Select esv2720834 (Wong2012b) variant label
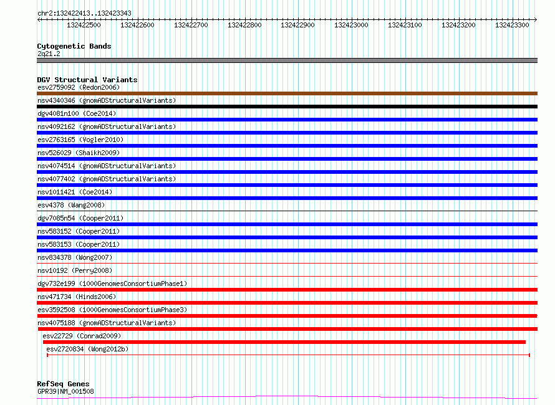This screenshot has width=555, height=405. 87,349
